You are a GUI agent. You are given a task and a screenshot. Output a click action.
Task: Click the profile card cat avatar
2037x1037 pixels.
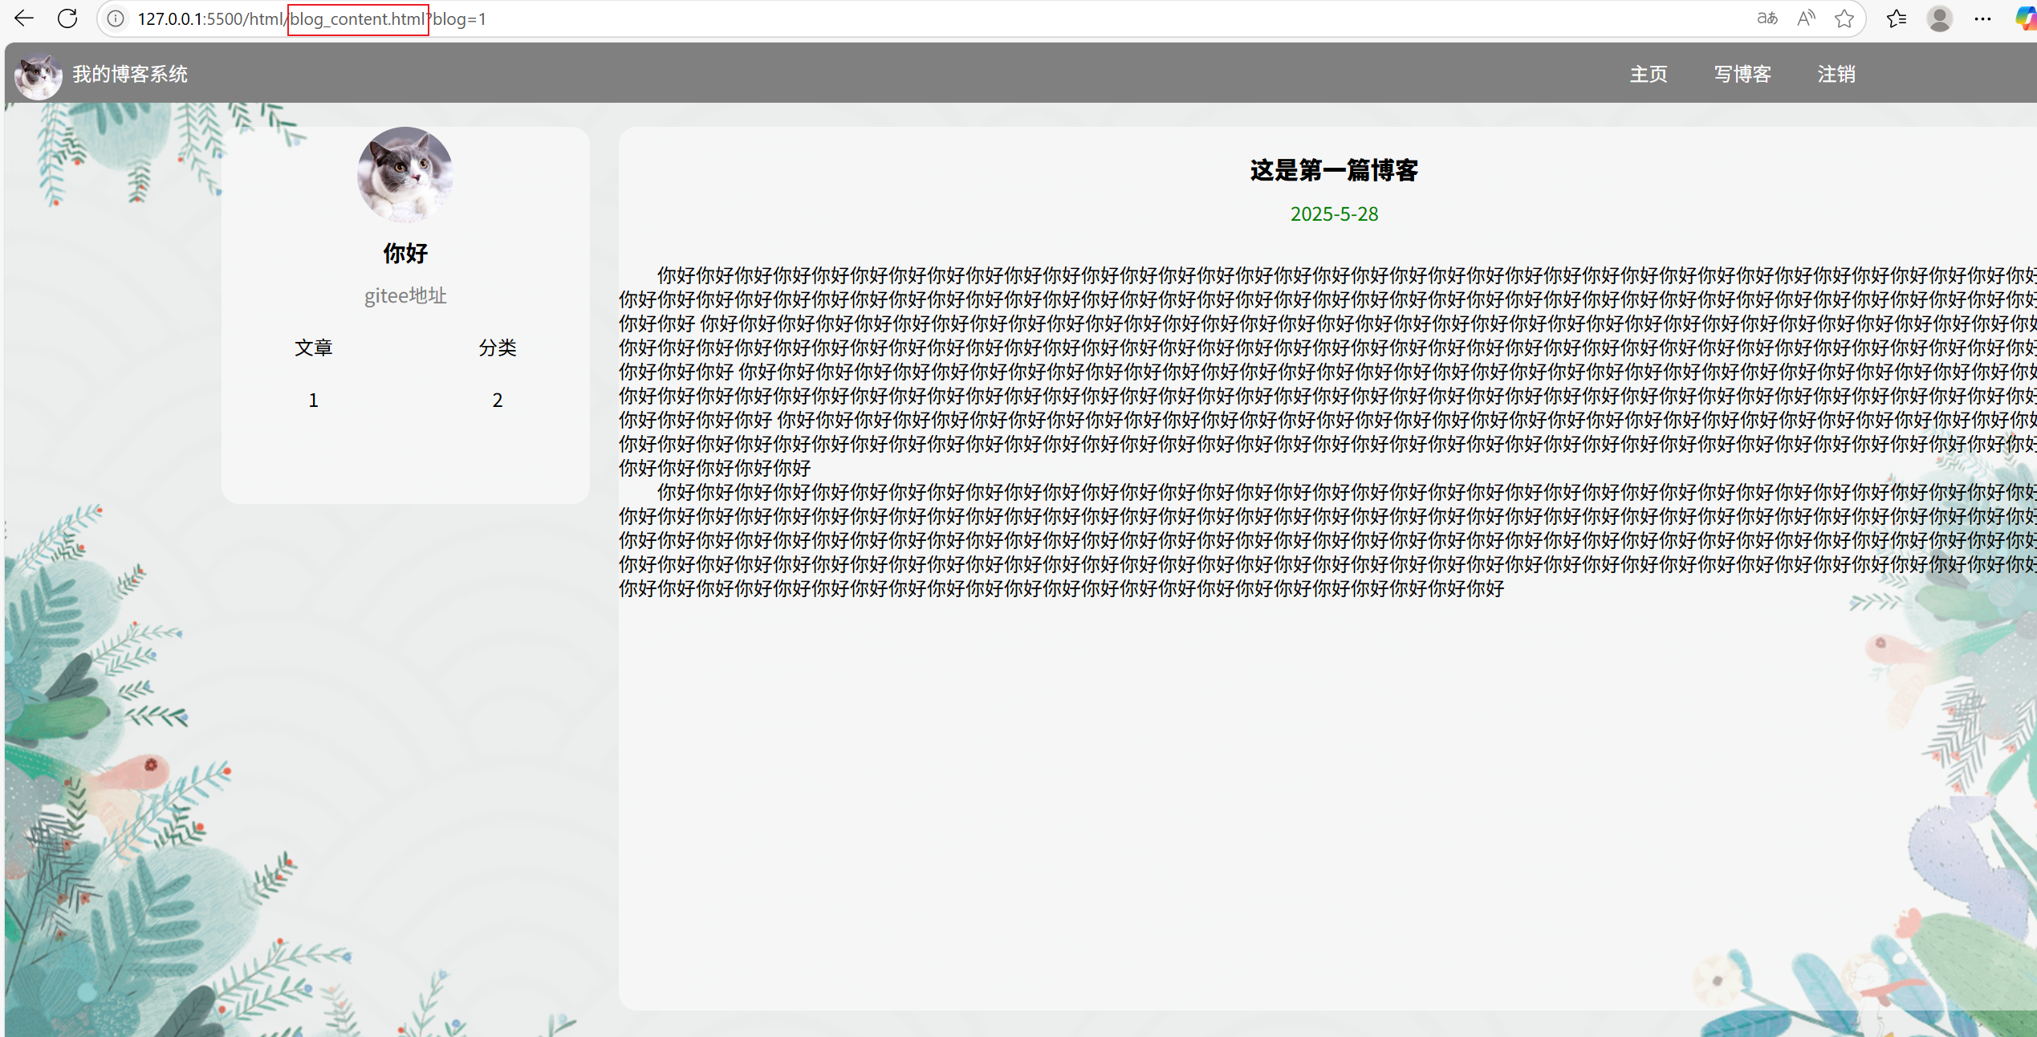pyautogui.click(x=405, y=174)
